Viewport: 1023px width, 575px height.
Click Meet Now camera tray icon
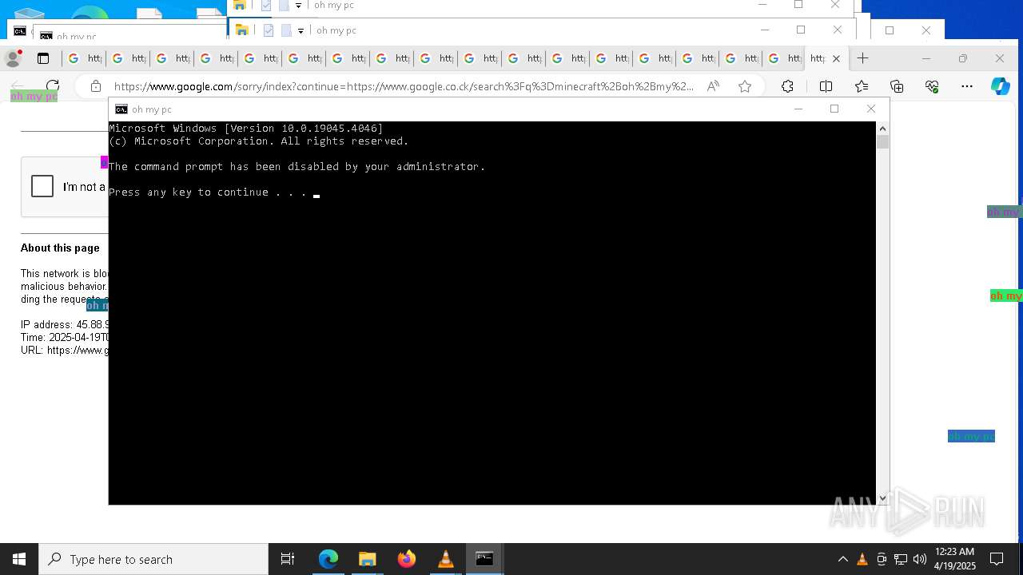click(882, 559)
